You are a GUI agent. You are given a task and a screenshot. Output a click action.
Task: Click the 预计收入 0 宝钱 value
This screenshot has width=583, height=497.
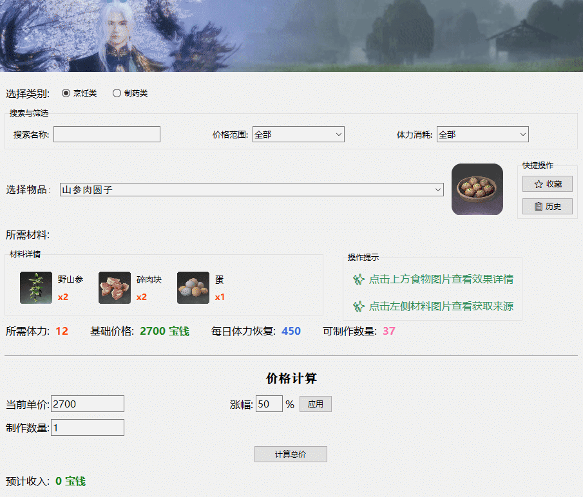coord(70,482)
